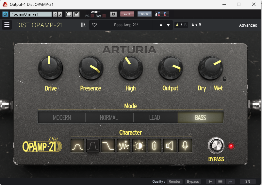Close the Dist OPAMP-21 window
This screenshot has height=185, width=262.
click(x=254, y=4)
